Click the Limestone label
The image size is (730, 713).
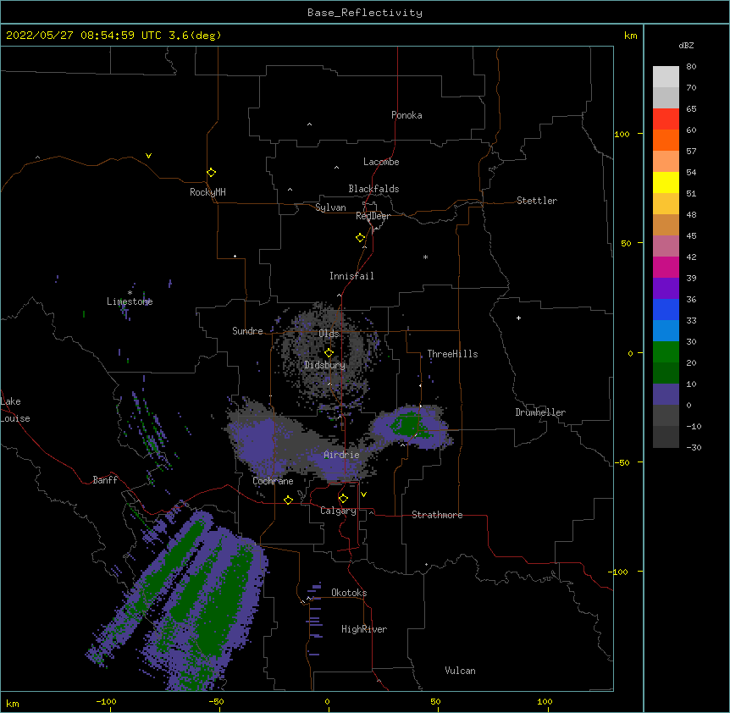pos(130,301)
